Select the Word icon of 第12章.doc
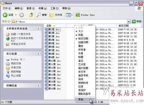This screenshot has width=144, height=105. [x=46, y=68]
